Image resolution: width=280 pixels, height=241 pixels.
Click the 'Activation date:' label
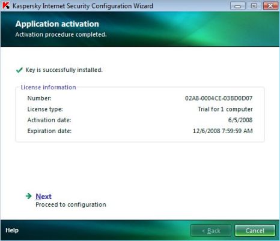49,120
